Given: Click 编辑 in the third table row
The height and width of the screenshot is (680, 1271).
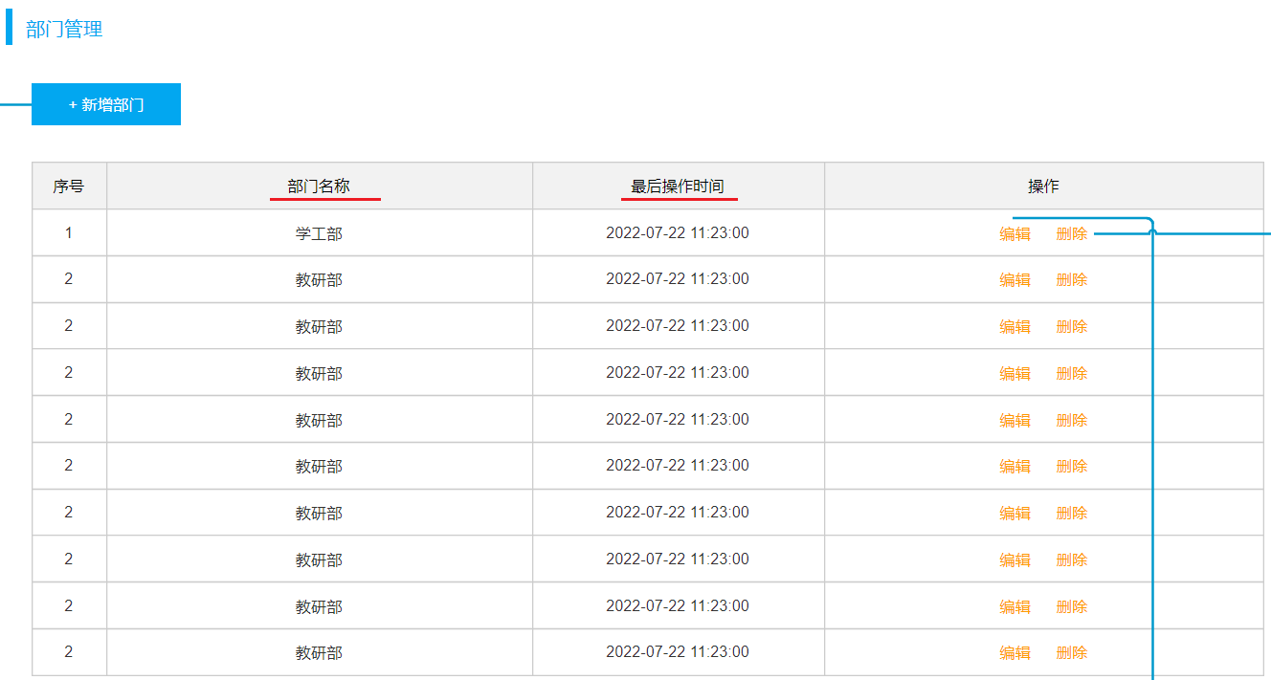Looking at the screenshot, I should (1015, 327).
